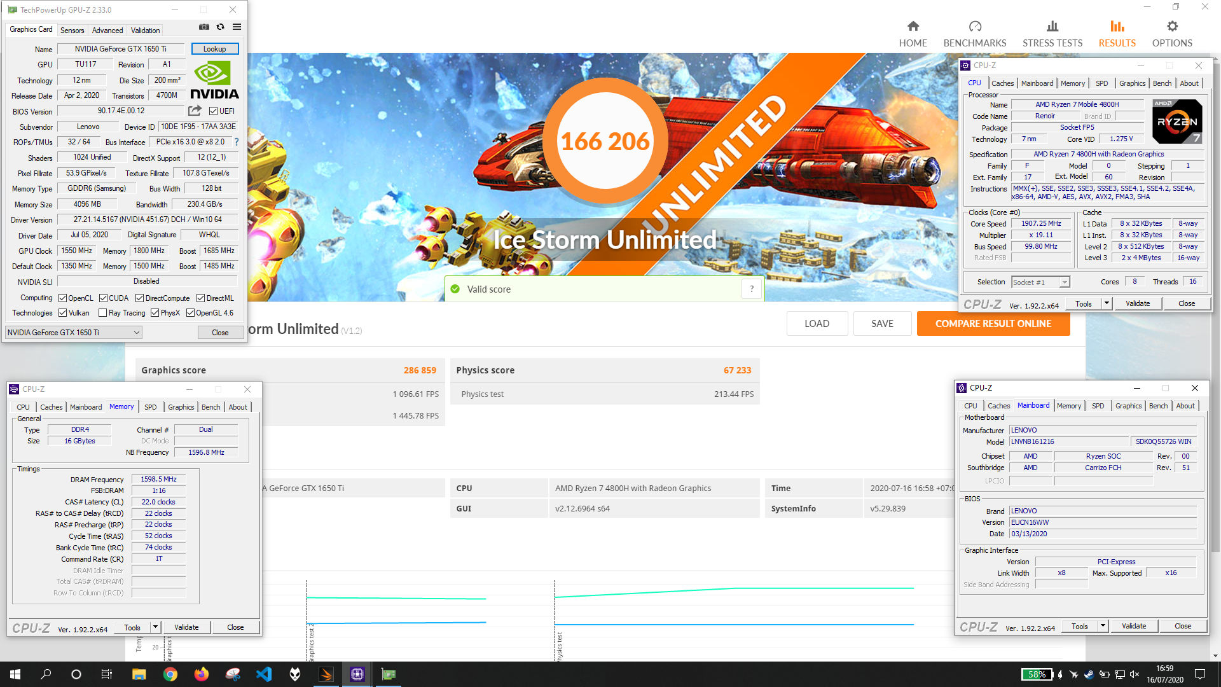Launch Google Chrome from taskbar
1221x687 pixels.
[170, 674]
